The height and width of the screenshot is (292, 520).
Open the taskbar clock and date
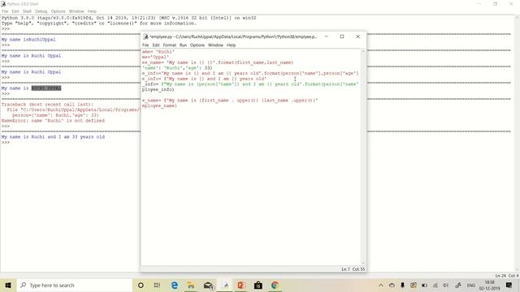[489, 285]
